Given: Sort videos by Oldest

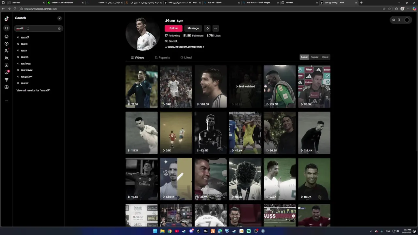Looking at the screenshot, I should tap(325, 57).
